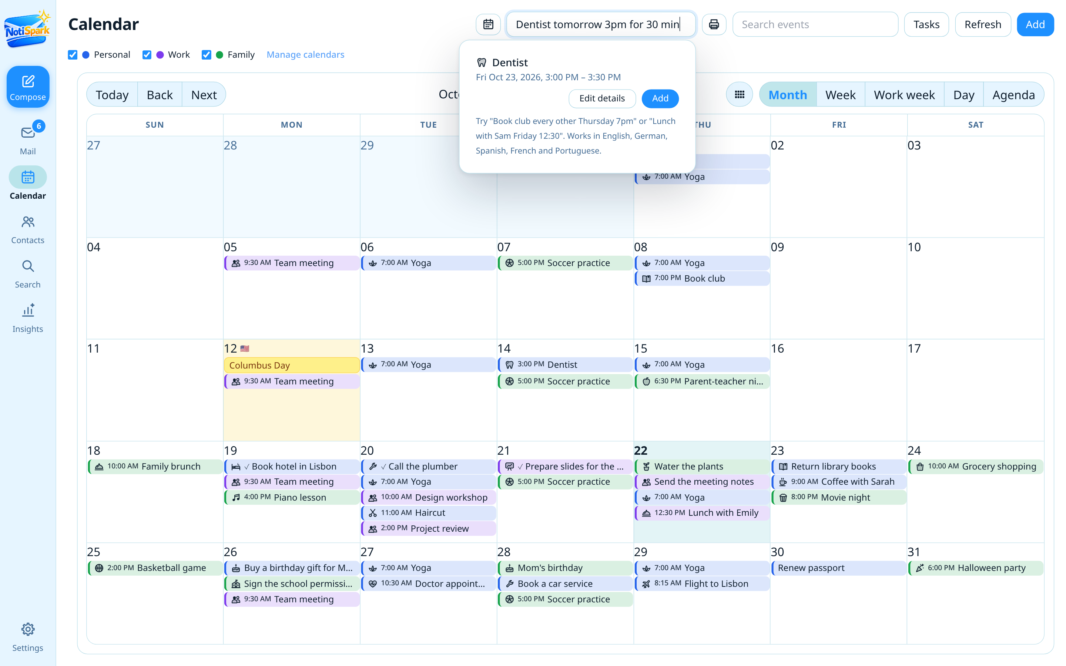
Task: Go Back to previous month
Action: coord(160,94)
